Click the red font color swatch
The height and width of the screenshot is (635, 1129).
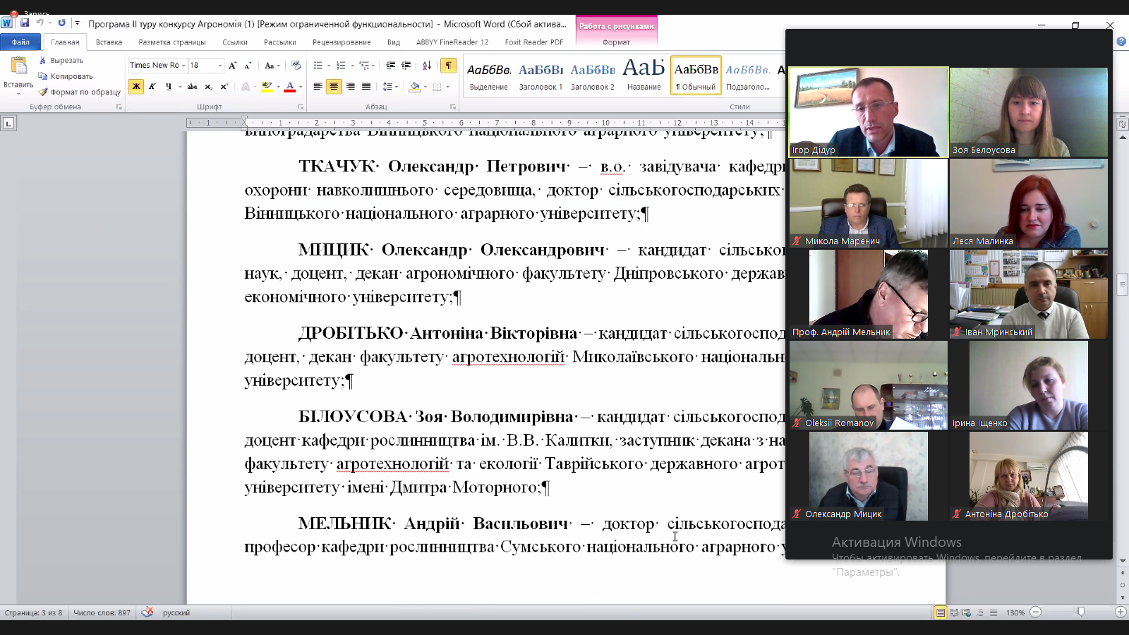click(x=289, y=87)
